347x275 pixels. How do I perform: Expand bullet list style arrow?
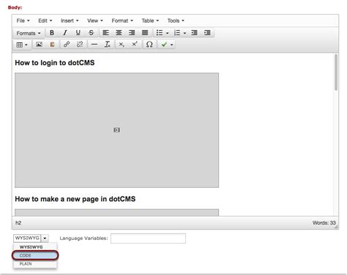point(167,33)
